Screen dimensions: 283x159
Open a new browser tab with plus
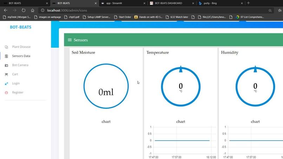(x=248, y=3)
